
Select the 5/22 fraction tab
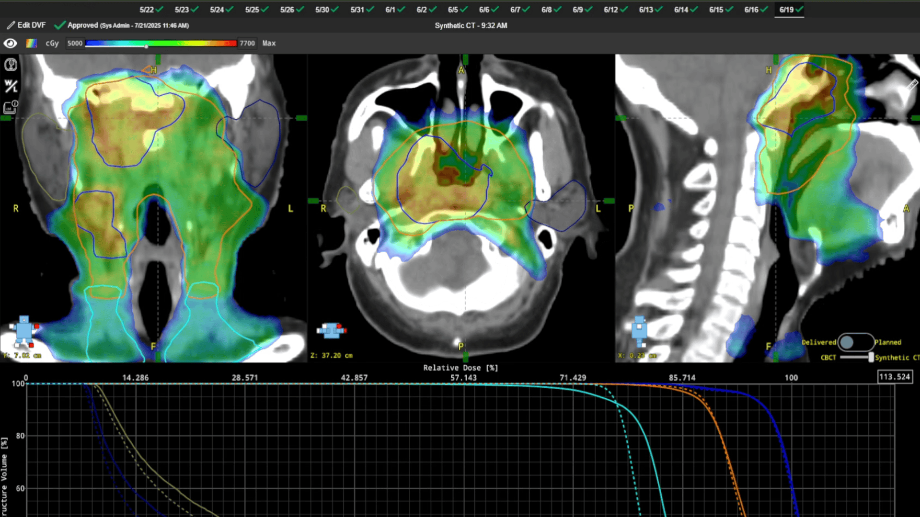149,10
